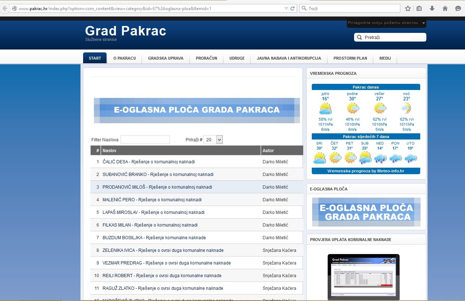Open the PROSTORNI PLAN menu item
Screen dimensions: 465x301
pos(350,58)
